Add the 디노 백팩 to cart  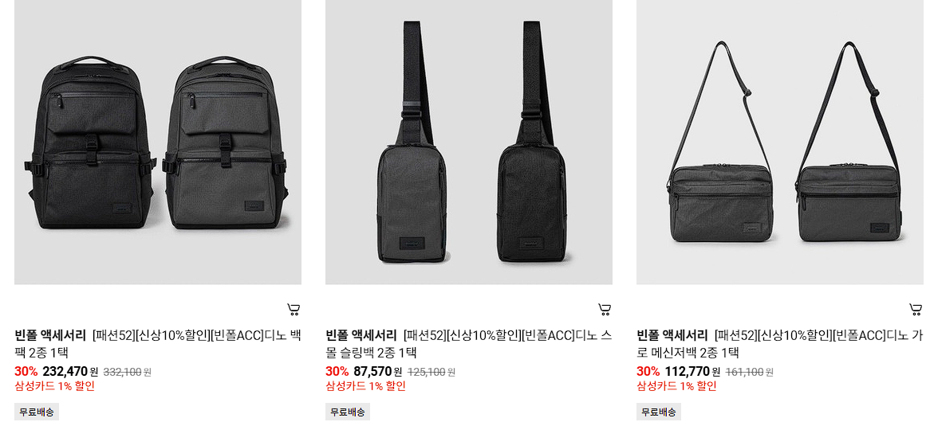point(294,309)
